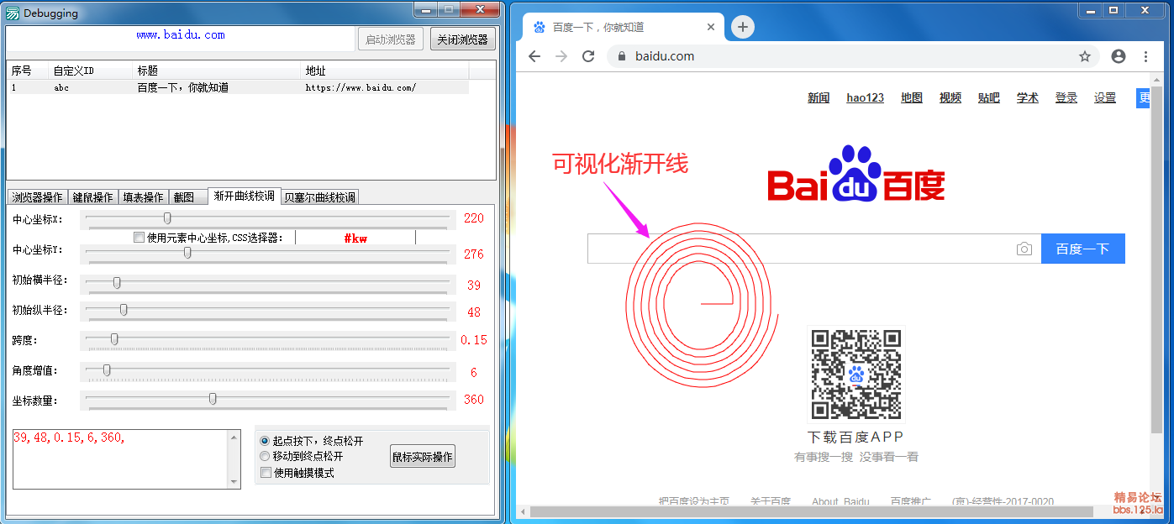Click the 角度增值 slider thumb
This screenshot has height=524, width=1174.
(x=107, y=370)
